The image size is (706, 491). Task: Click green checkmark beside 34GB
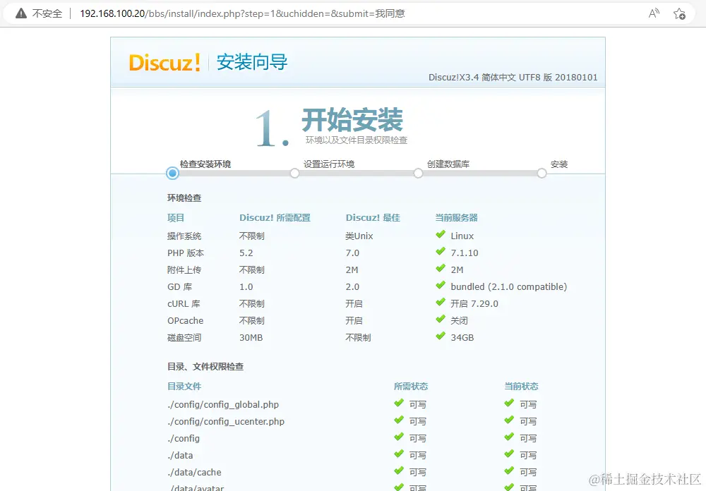pos(441,337)
